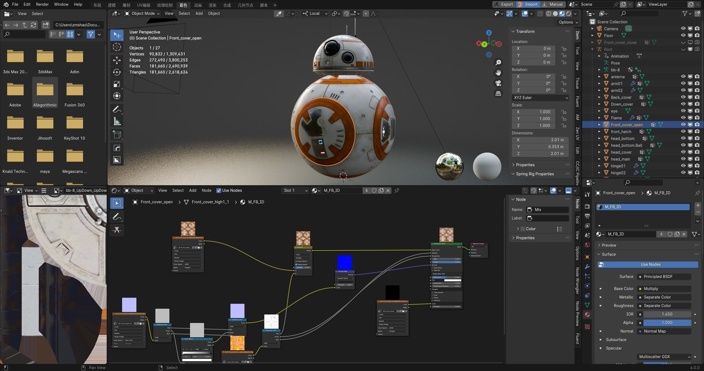Pin the M_FB_ID node tree

pyautogui.click(x=397, y=190)
